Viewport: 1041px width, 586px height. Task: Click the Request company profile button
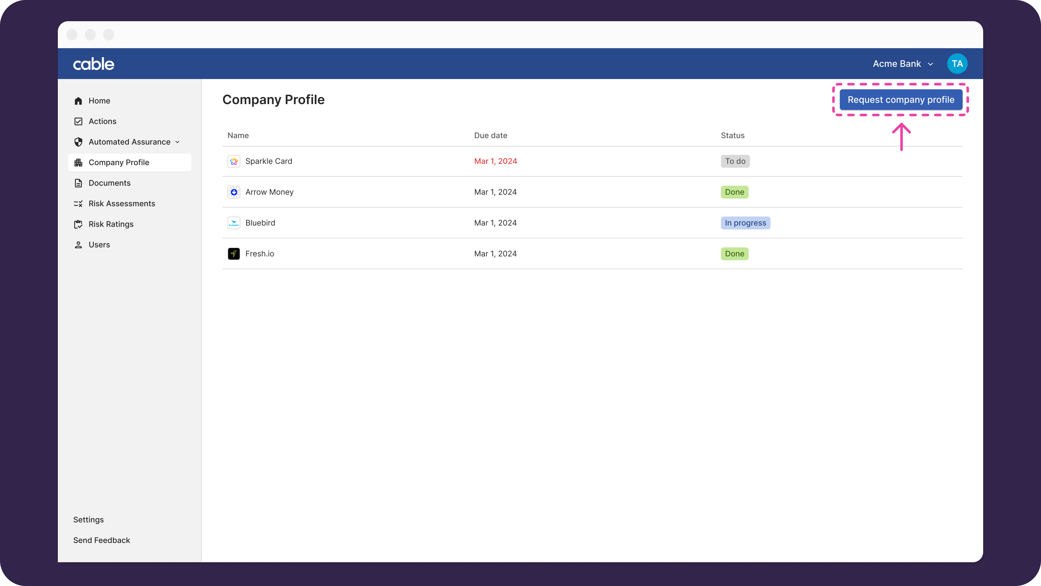coord(901,100)
